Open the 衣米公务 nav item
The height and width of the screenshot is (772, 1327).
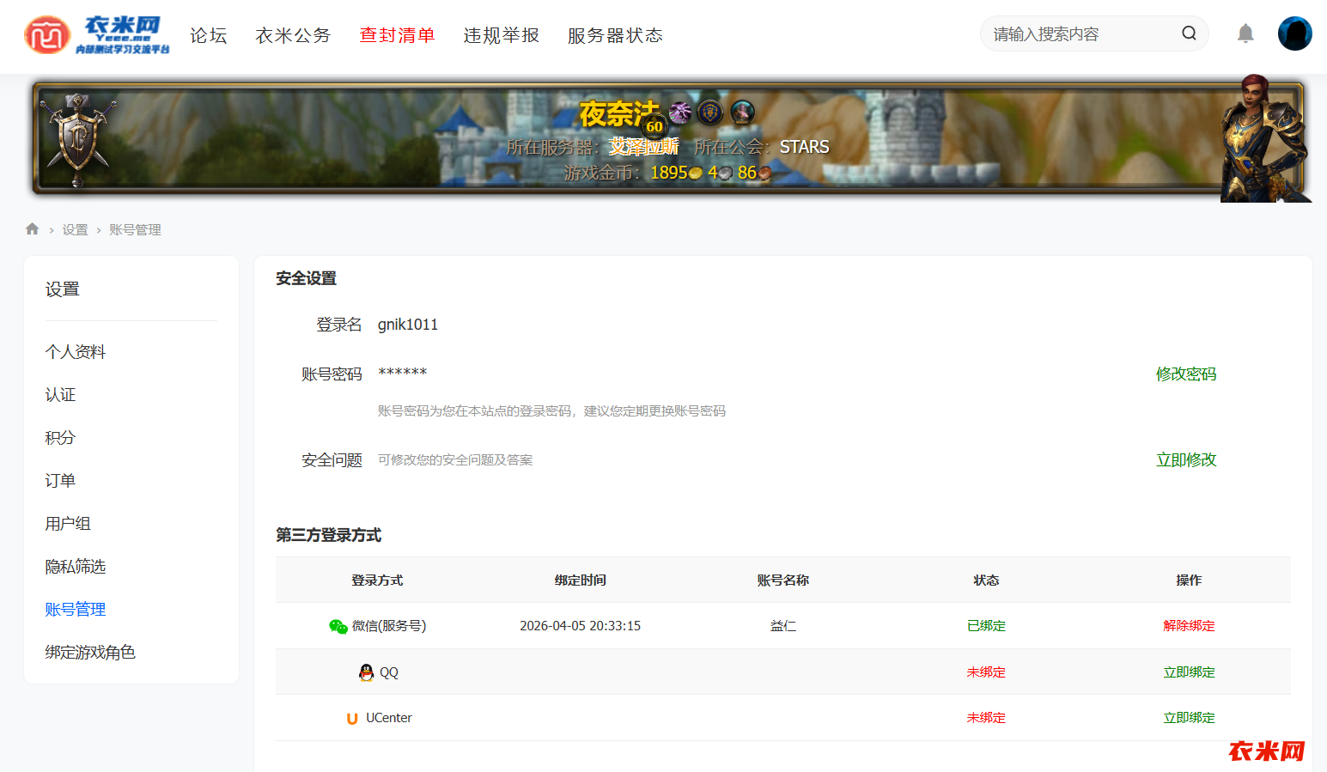click(293, 35)
